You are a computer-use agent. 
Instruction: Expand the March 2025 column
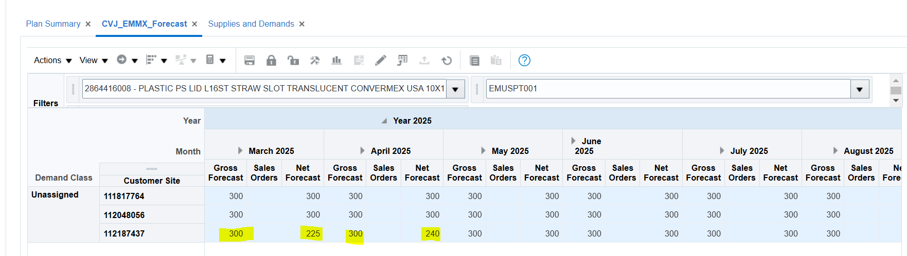[x=240, y=151]
